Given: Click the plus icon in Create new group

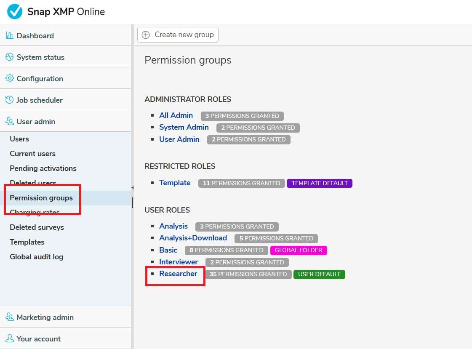Looking at the screenshot, I should tap(146, 35).
